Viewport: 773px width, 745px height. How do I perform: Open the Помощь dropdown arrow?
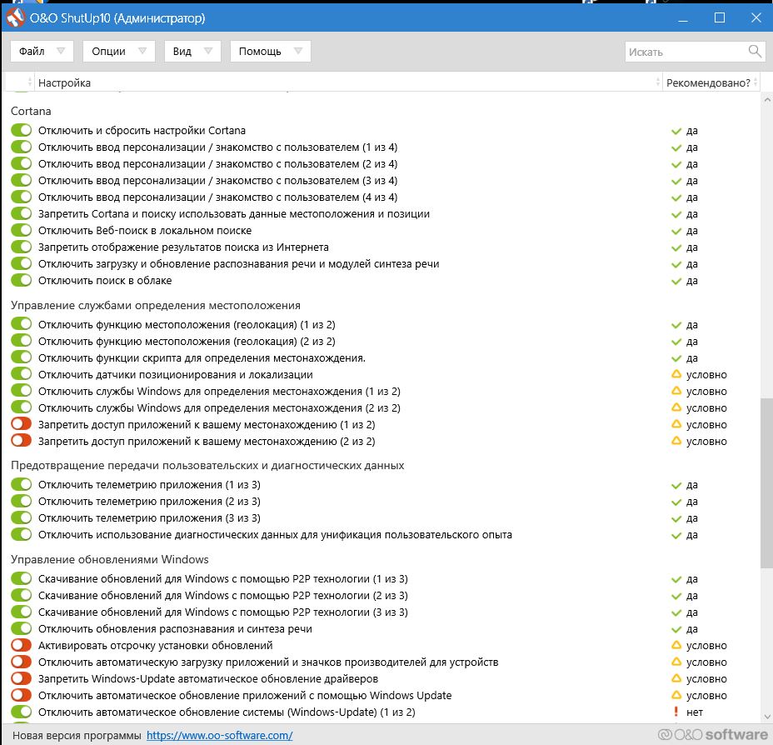(x=297, y=51)
